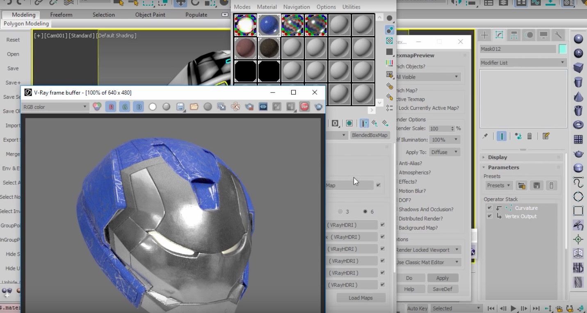Click the Stop rendering icon

click(304, 107)
